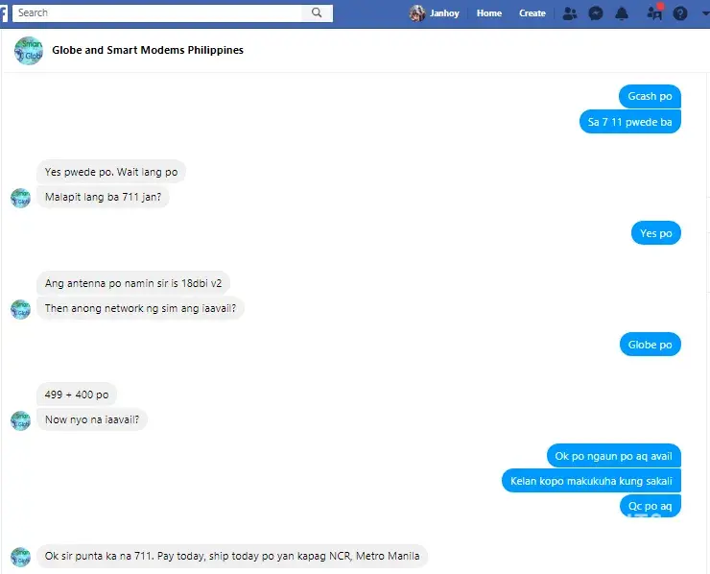The height and width of the screenshot is (574, 710).
Task: Select the 'Gcash po' message bubble
Action: [650, 96]
